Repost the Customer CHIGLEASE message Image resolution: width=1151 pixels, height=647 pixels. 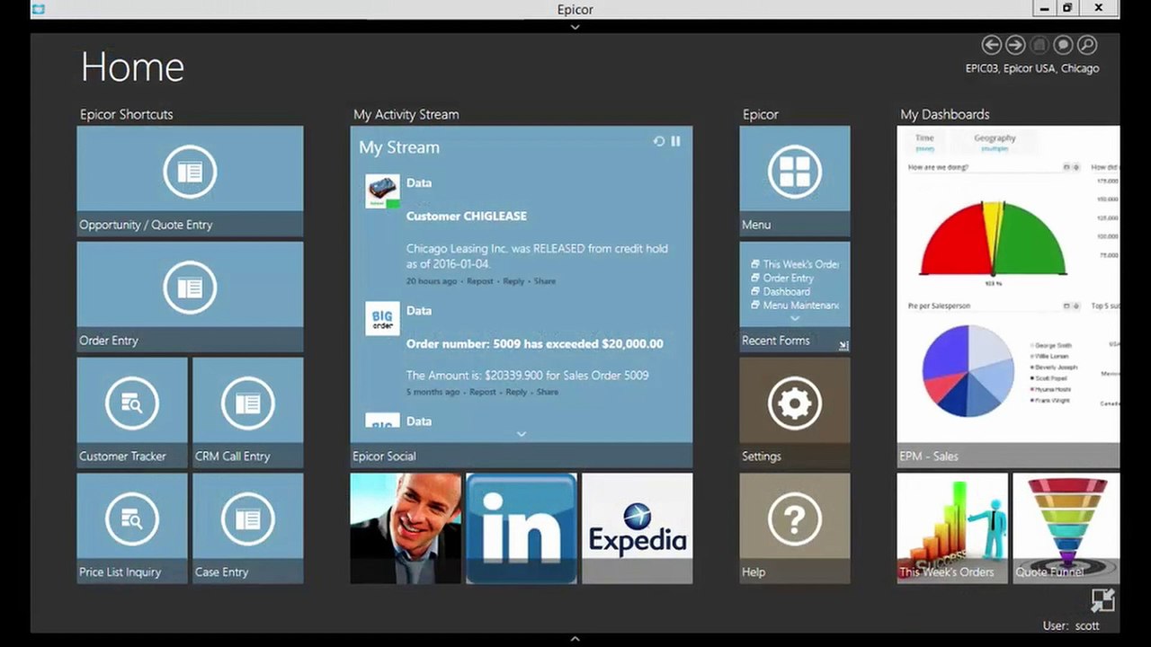coord(480,281)
